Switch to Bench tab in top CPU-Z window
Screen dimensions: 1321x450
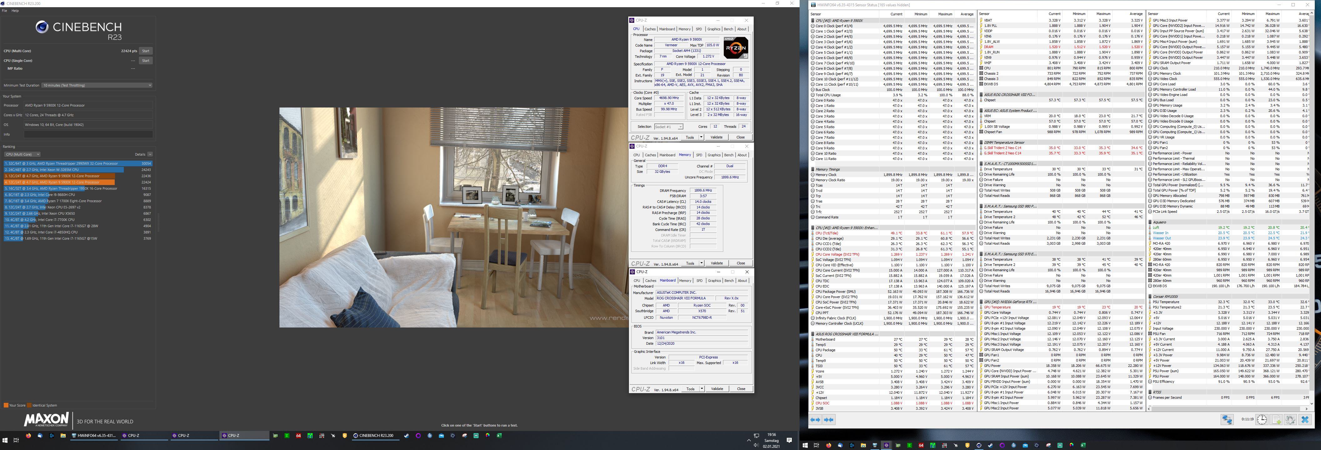pyautogui.click(x=728, y=29)
